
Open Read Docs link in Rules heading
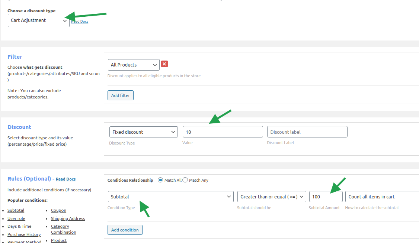click(x=65, y=179)
